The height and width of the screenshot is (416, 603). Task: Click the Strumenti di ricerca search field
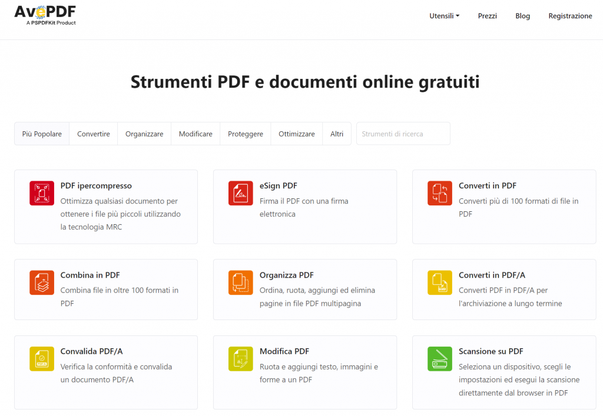click(x=403, y=134)
